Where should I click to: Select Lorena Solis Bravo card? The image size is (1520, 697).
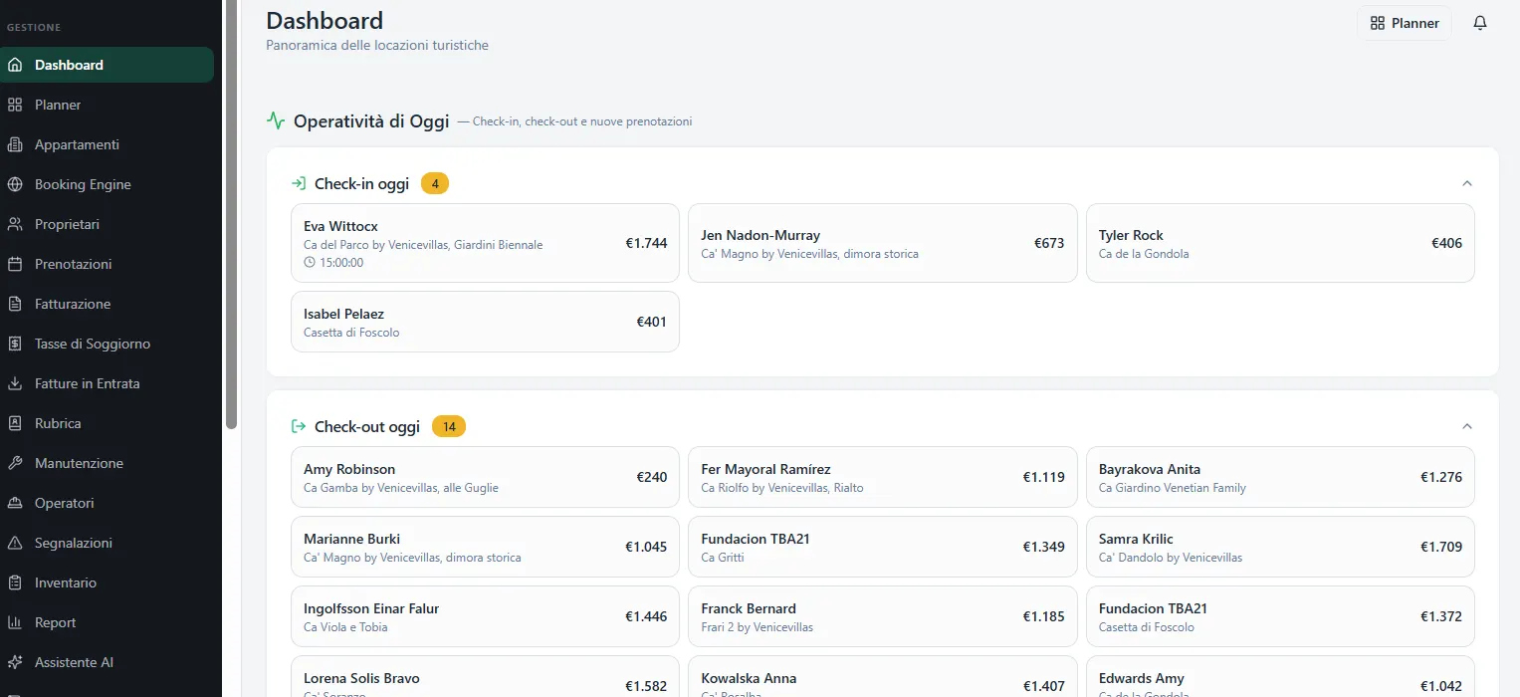click(x=485, y=676)
